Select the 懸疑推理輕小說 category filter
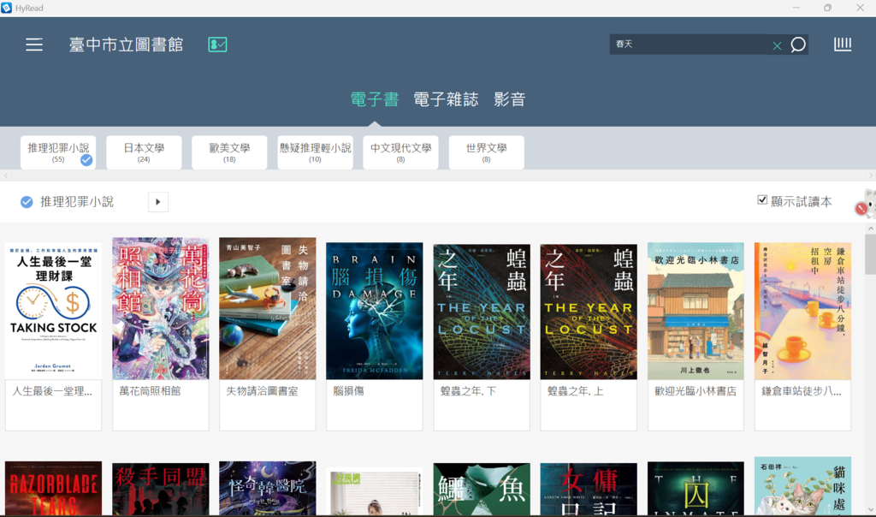 (x=315, y=152)
